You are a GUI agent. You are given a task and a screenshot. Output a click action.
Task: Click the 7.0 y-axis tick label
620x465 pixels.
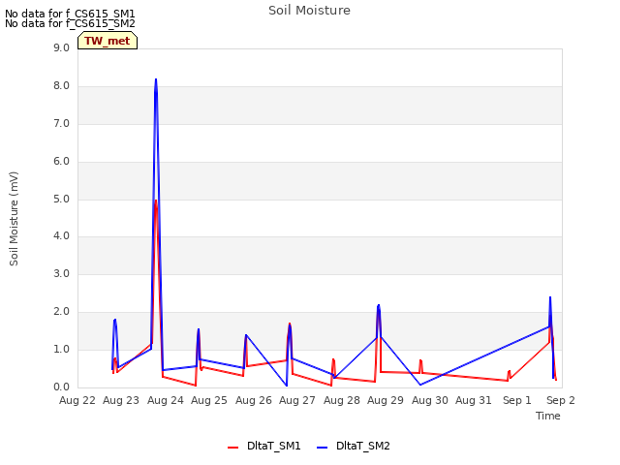point(61,124)
